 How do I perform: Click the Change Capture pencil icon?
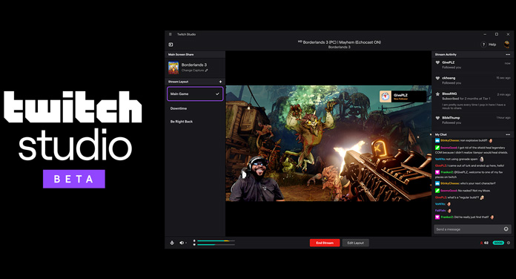pos(206,70)
